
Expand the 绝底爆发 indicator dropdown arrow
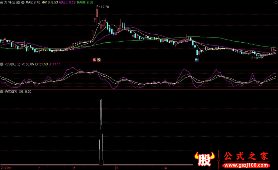coord(2,92)
